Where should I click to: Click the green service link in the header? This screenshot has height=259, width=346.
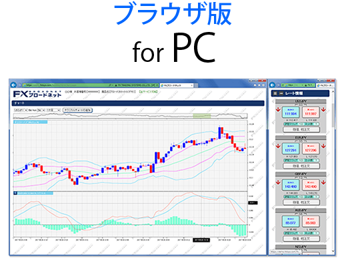pos(148,91)
